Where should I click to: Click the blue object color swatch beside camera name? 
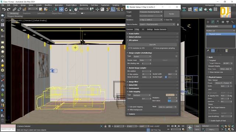(234, 26)
